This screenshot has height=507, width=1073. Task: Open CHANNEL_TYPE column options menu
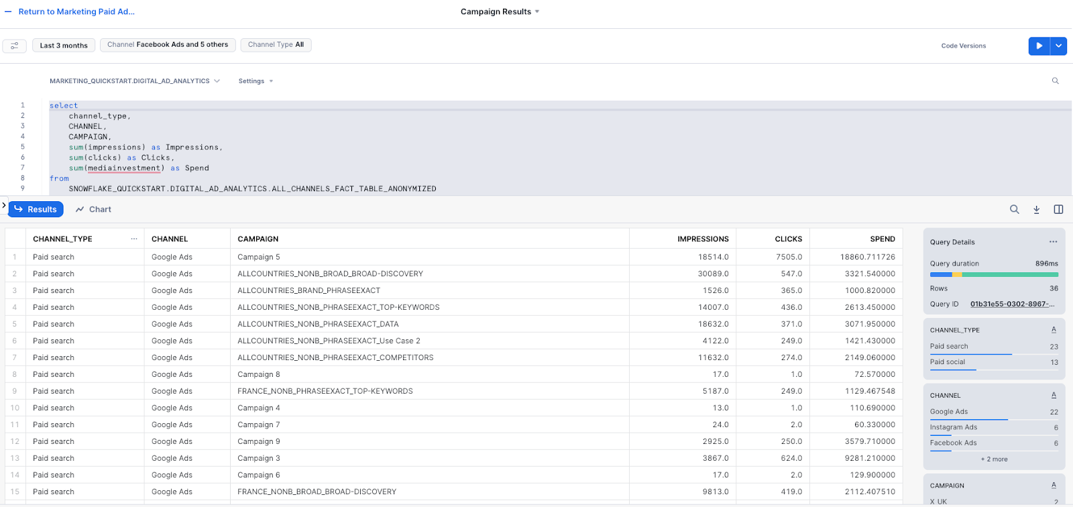pyautogui.click(x=134, y=239)
